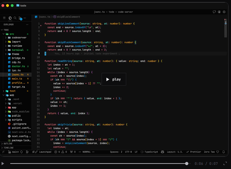This screenshot has width=231, height=169.
Task: Click warnings triangle icon in status bar
Action: tap(63, 152)
